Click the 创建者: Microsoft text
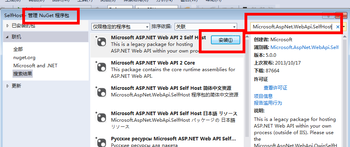Image resolution: width=350 pixels, height=147 pixels. coord(273,40)
